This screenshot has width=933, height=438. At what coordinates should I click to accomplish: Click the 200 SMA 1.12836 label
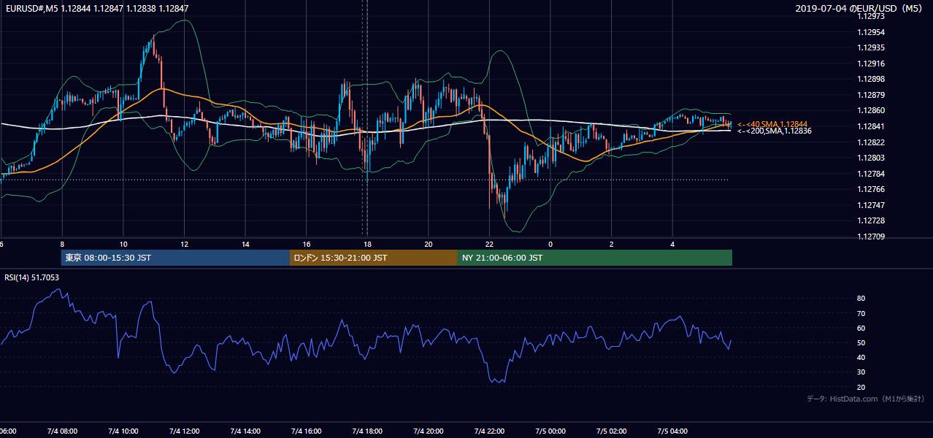[x=774, y=131]
